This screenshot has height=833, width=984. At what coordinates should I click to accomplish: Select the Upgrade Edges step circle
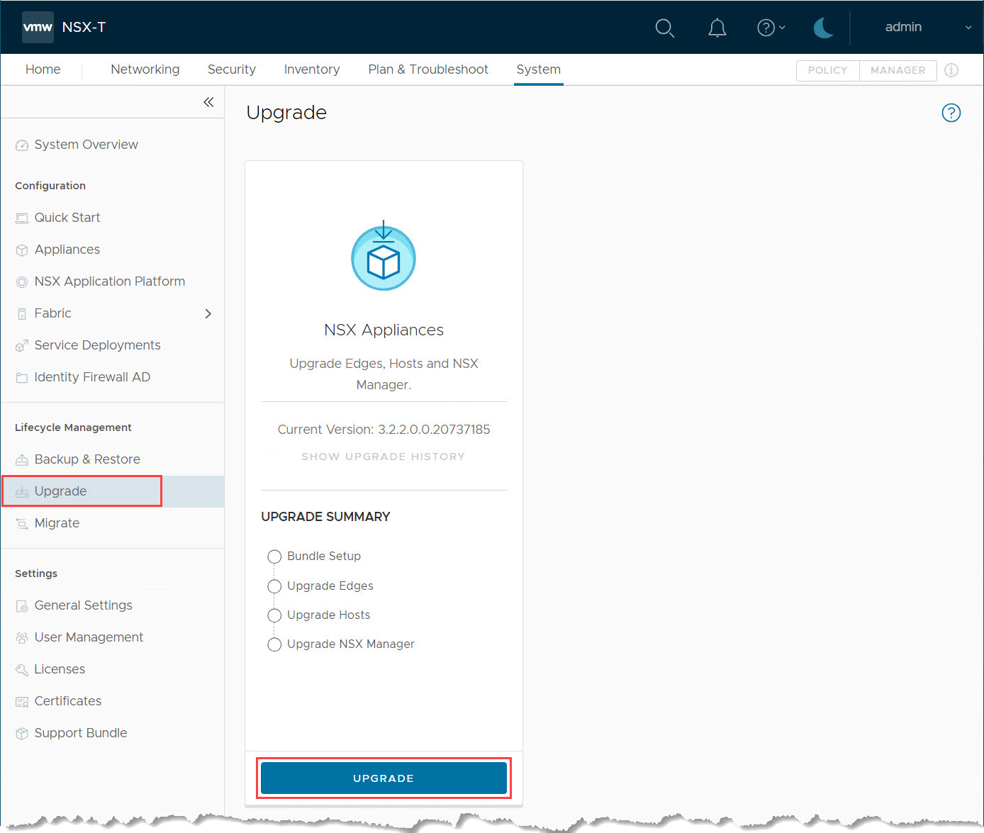274,586
